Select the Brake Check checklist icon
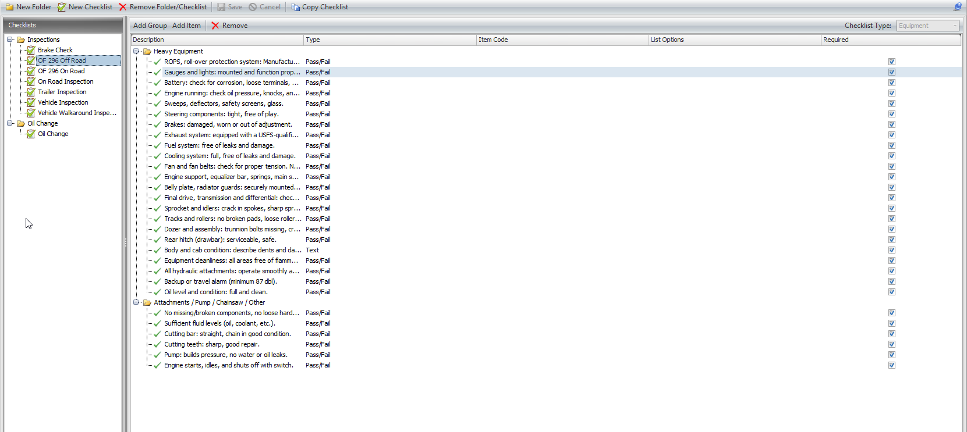Screen dimensions: 967x432 pos(31,50)
